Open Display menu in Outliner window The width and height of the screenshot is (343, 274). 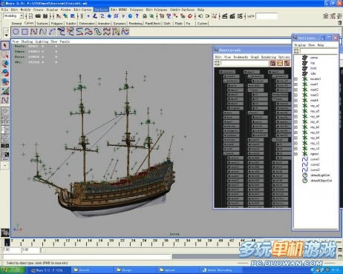tap(300, 45)
